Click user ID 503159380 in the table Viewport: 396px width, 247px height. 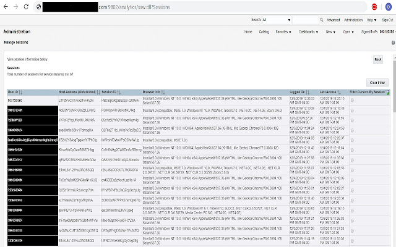tap(15, 100)
